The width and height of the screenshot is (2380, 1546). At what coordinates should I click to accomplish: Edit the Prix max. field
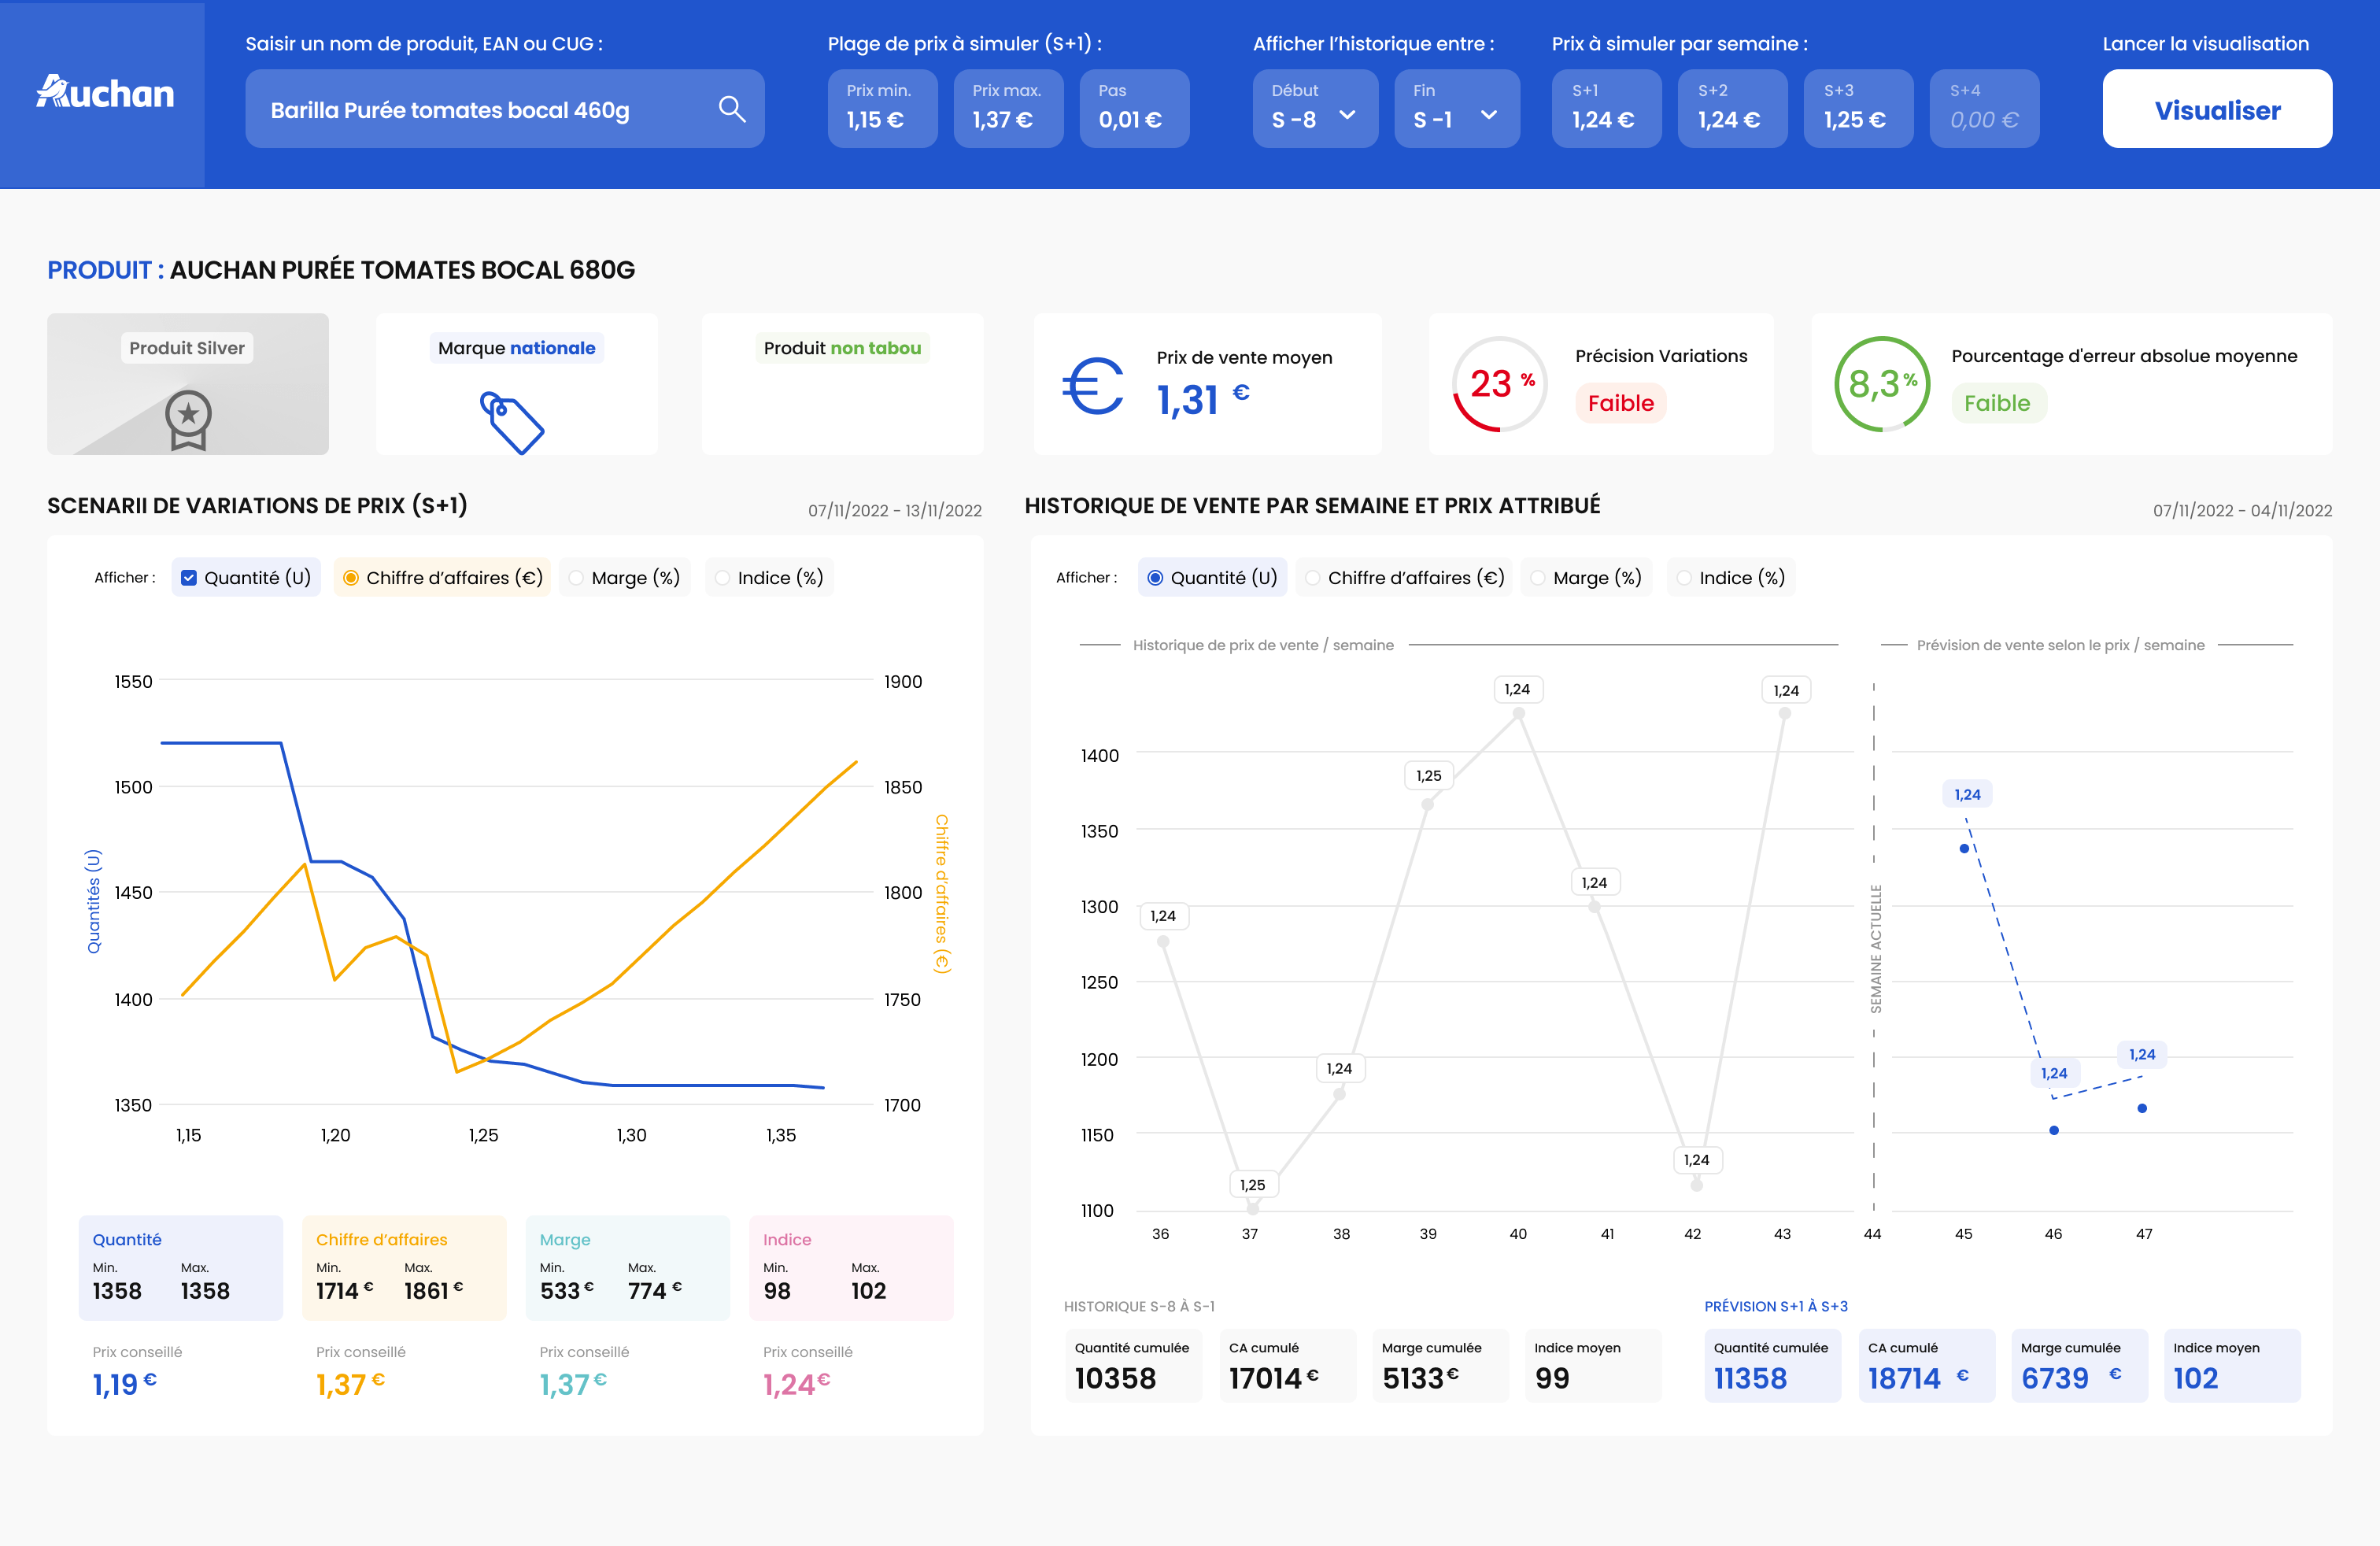coord(1009,109)
